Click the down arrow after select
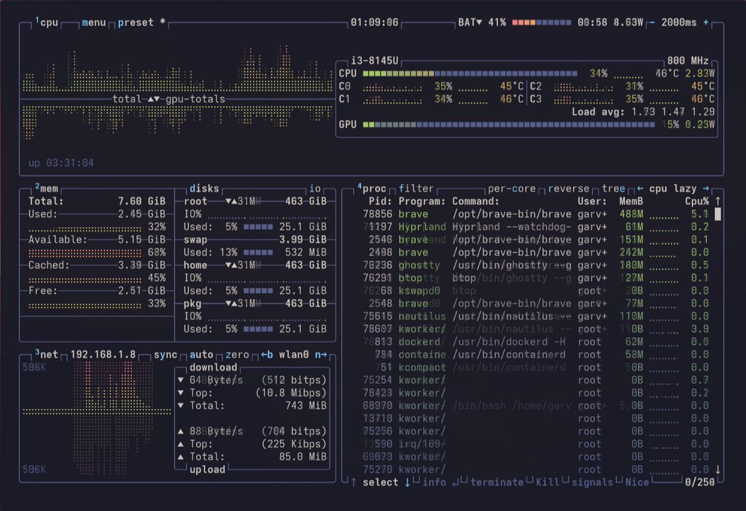746x511 pixels. click(408, 482)
